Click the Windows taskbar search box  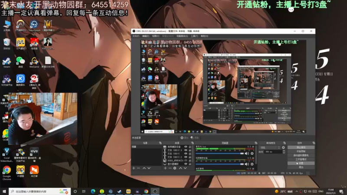tap(39, 192)
